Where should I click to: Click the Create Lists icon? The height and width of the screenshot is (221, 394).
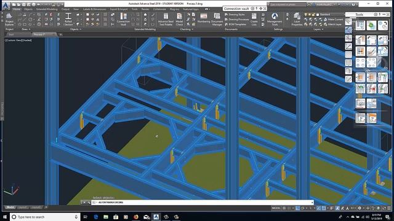click(254, 20)
